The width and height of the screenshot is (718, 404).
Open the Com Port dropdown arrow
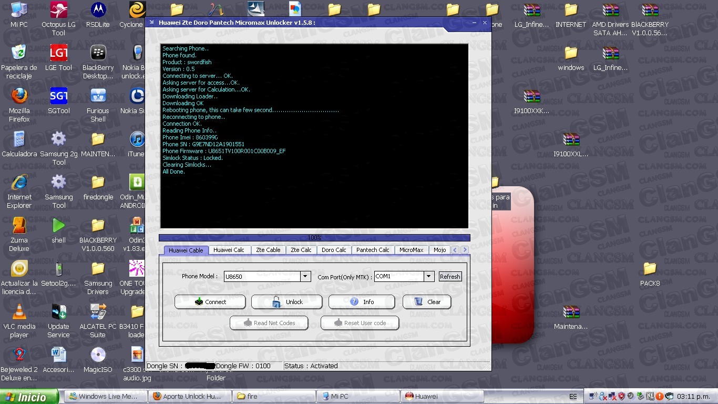pos(429,276)
